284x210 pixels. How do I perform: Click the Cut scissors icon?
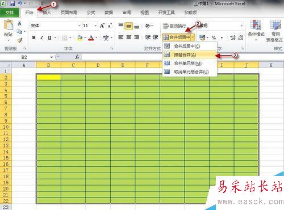tap(19, 23)
